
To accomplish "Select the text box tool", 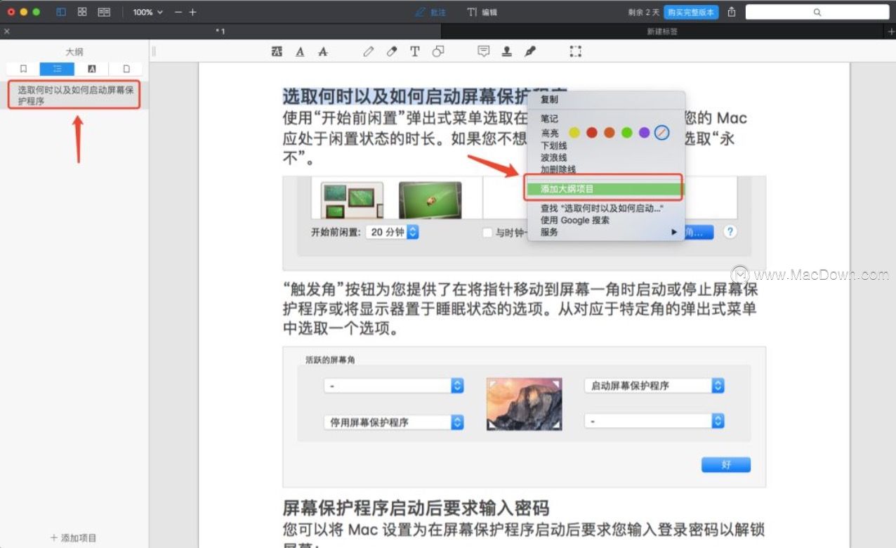I will pyautogui.click(x=415, y=51).
